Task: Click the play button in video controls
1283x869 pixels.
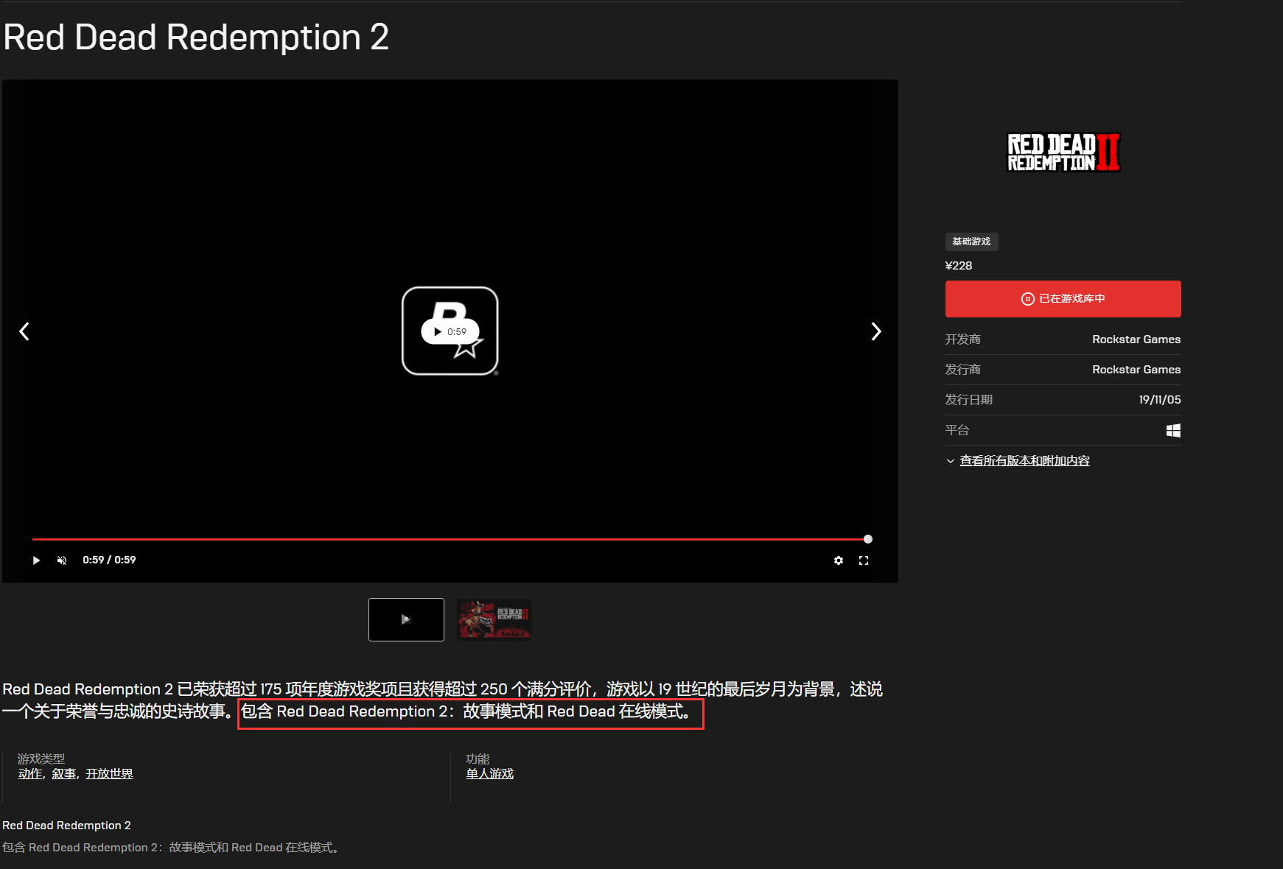Action: pos(36,560)
